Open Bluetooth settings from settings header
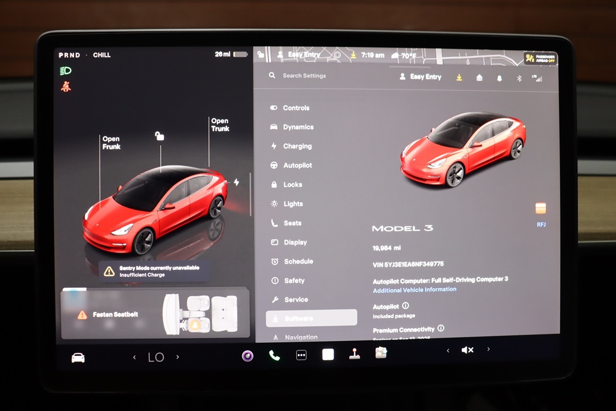 click(x=518, y=78)
